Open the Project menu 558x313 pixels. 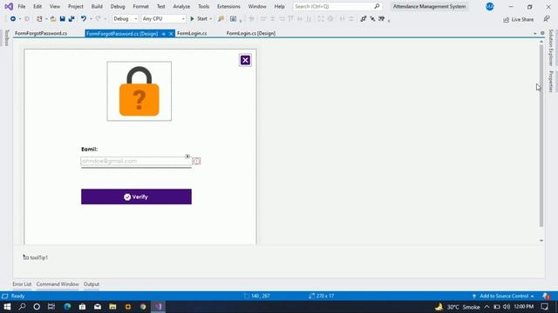coord(76,6)
